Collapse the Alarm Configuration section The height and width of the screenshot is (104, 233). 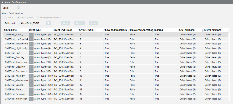click(x=2, y=2)
